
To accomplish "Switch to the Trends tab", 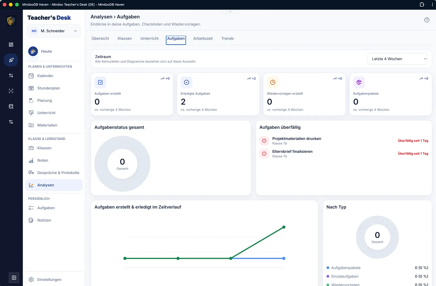I will pyautogui.click(x=228, y=38).
